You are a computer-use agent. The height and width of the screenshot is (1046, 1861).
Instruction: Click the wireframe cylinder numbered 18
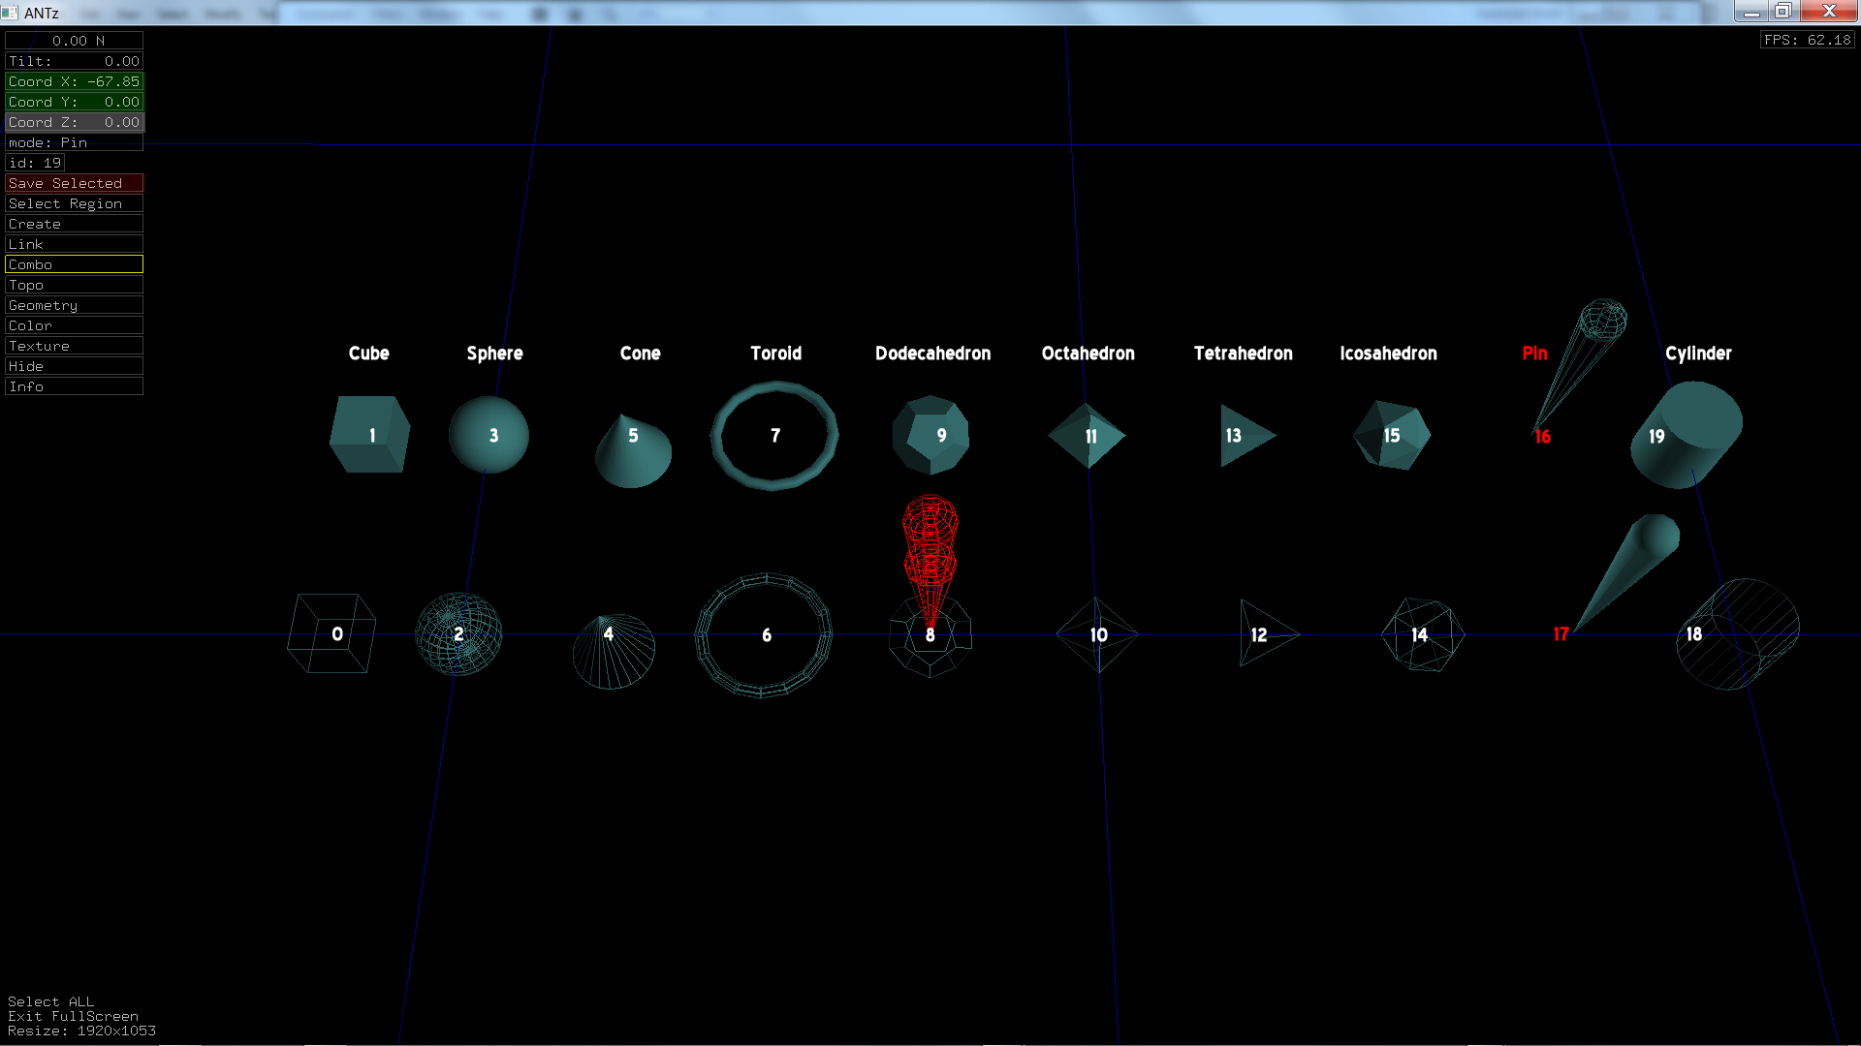pyautogui.click(x=1735, y=633)
